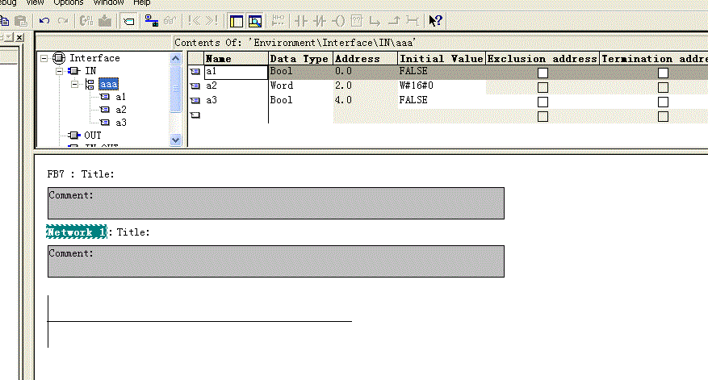Image resolution: width=708 pixels, height=380 pixels.
Task: Select the a3 item in the tree
Action: tap(120, 123)
